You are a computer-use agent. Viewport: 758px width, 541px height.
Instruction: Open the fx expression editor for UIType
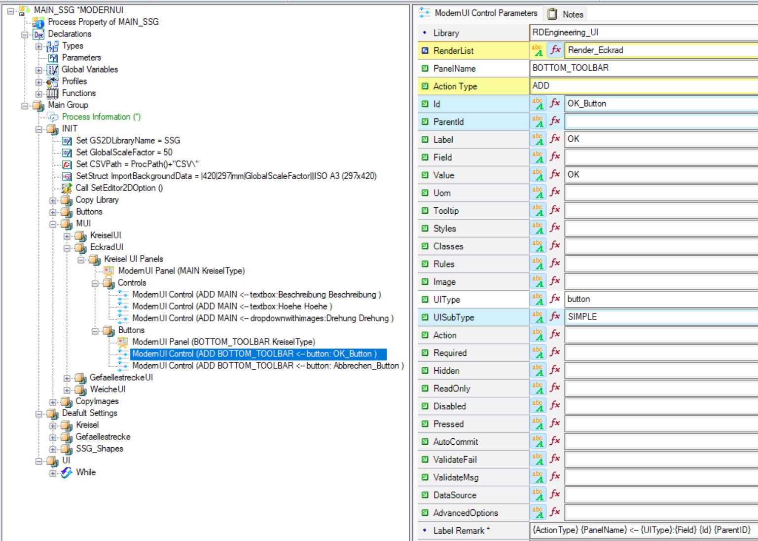pos(555,299)
